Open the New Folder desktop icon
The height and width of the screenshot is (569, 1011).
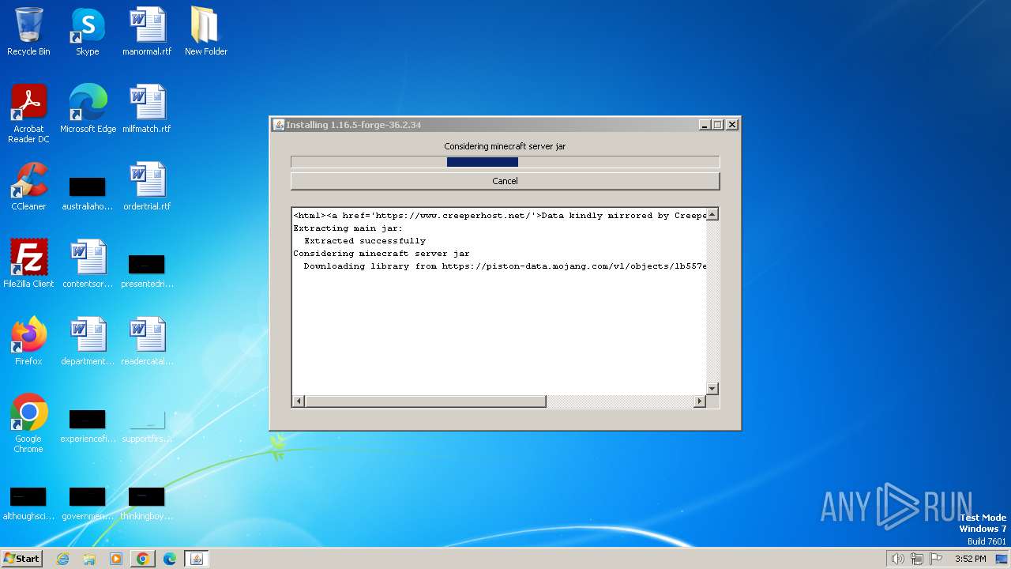[x=206, y=32]
